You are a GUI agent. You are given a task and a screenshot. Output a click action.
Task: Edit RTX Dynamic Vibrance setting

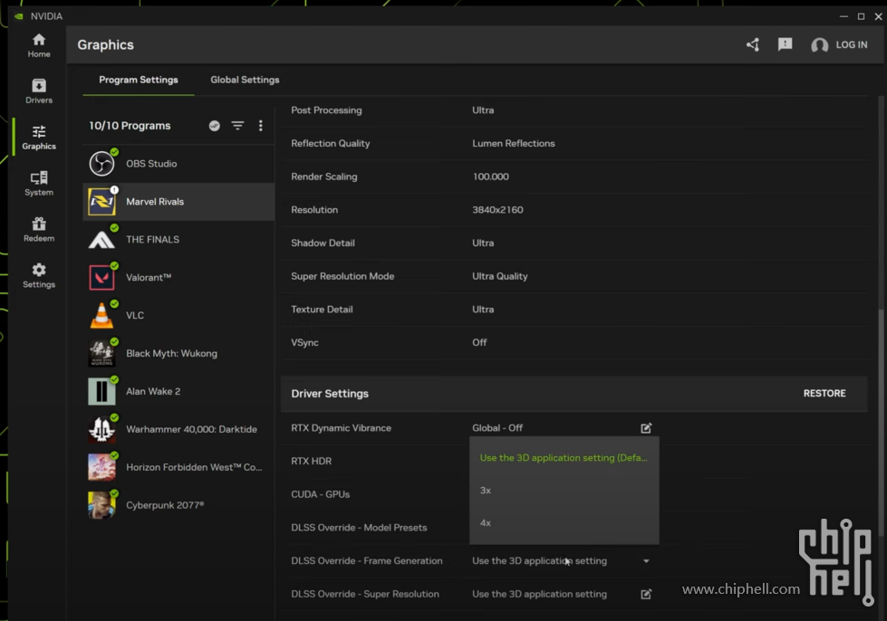pos(646,428)
